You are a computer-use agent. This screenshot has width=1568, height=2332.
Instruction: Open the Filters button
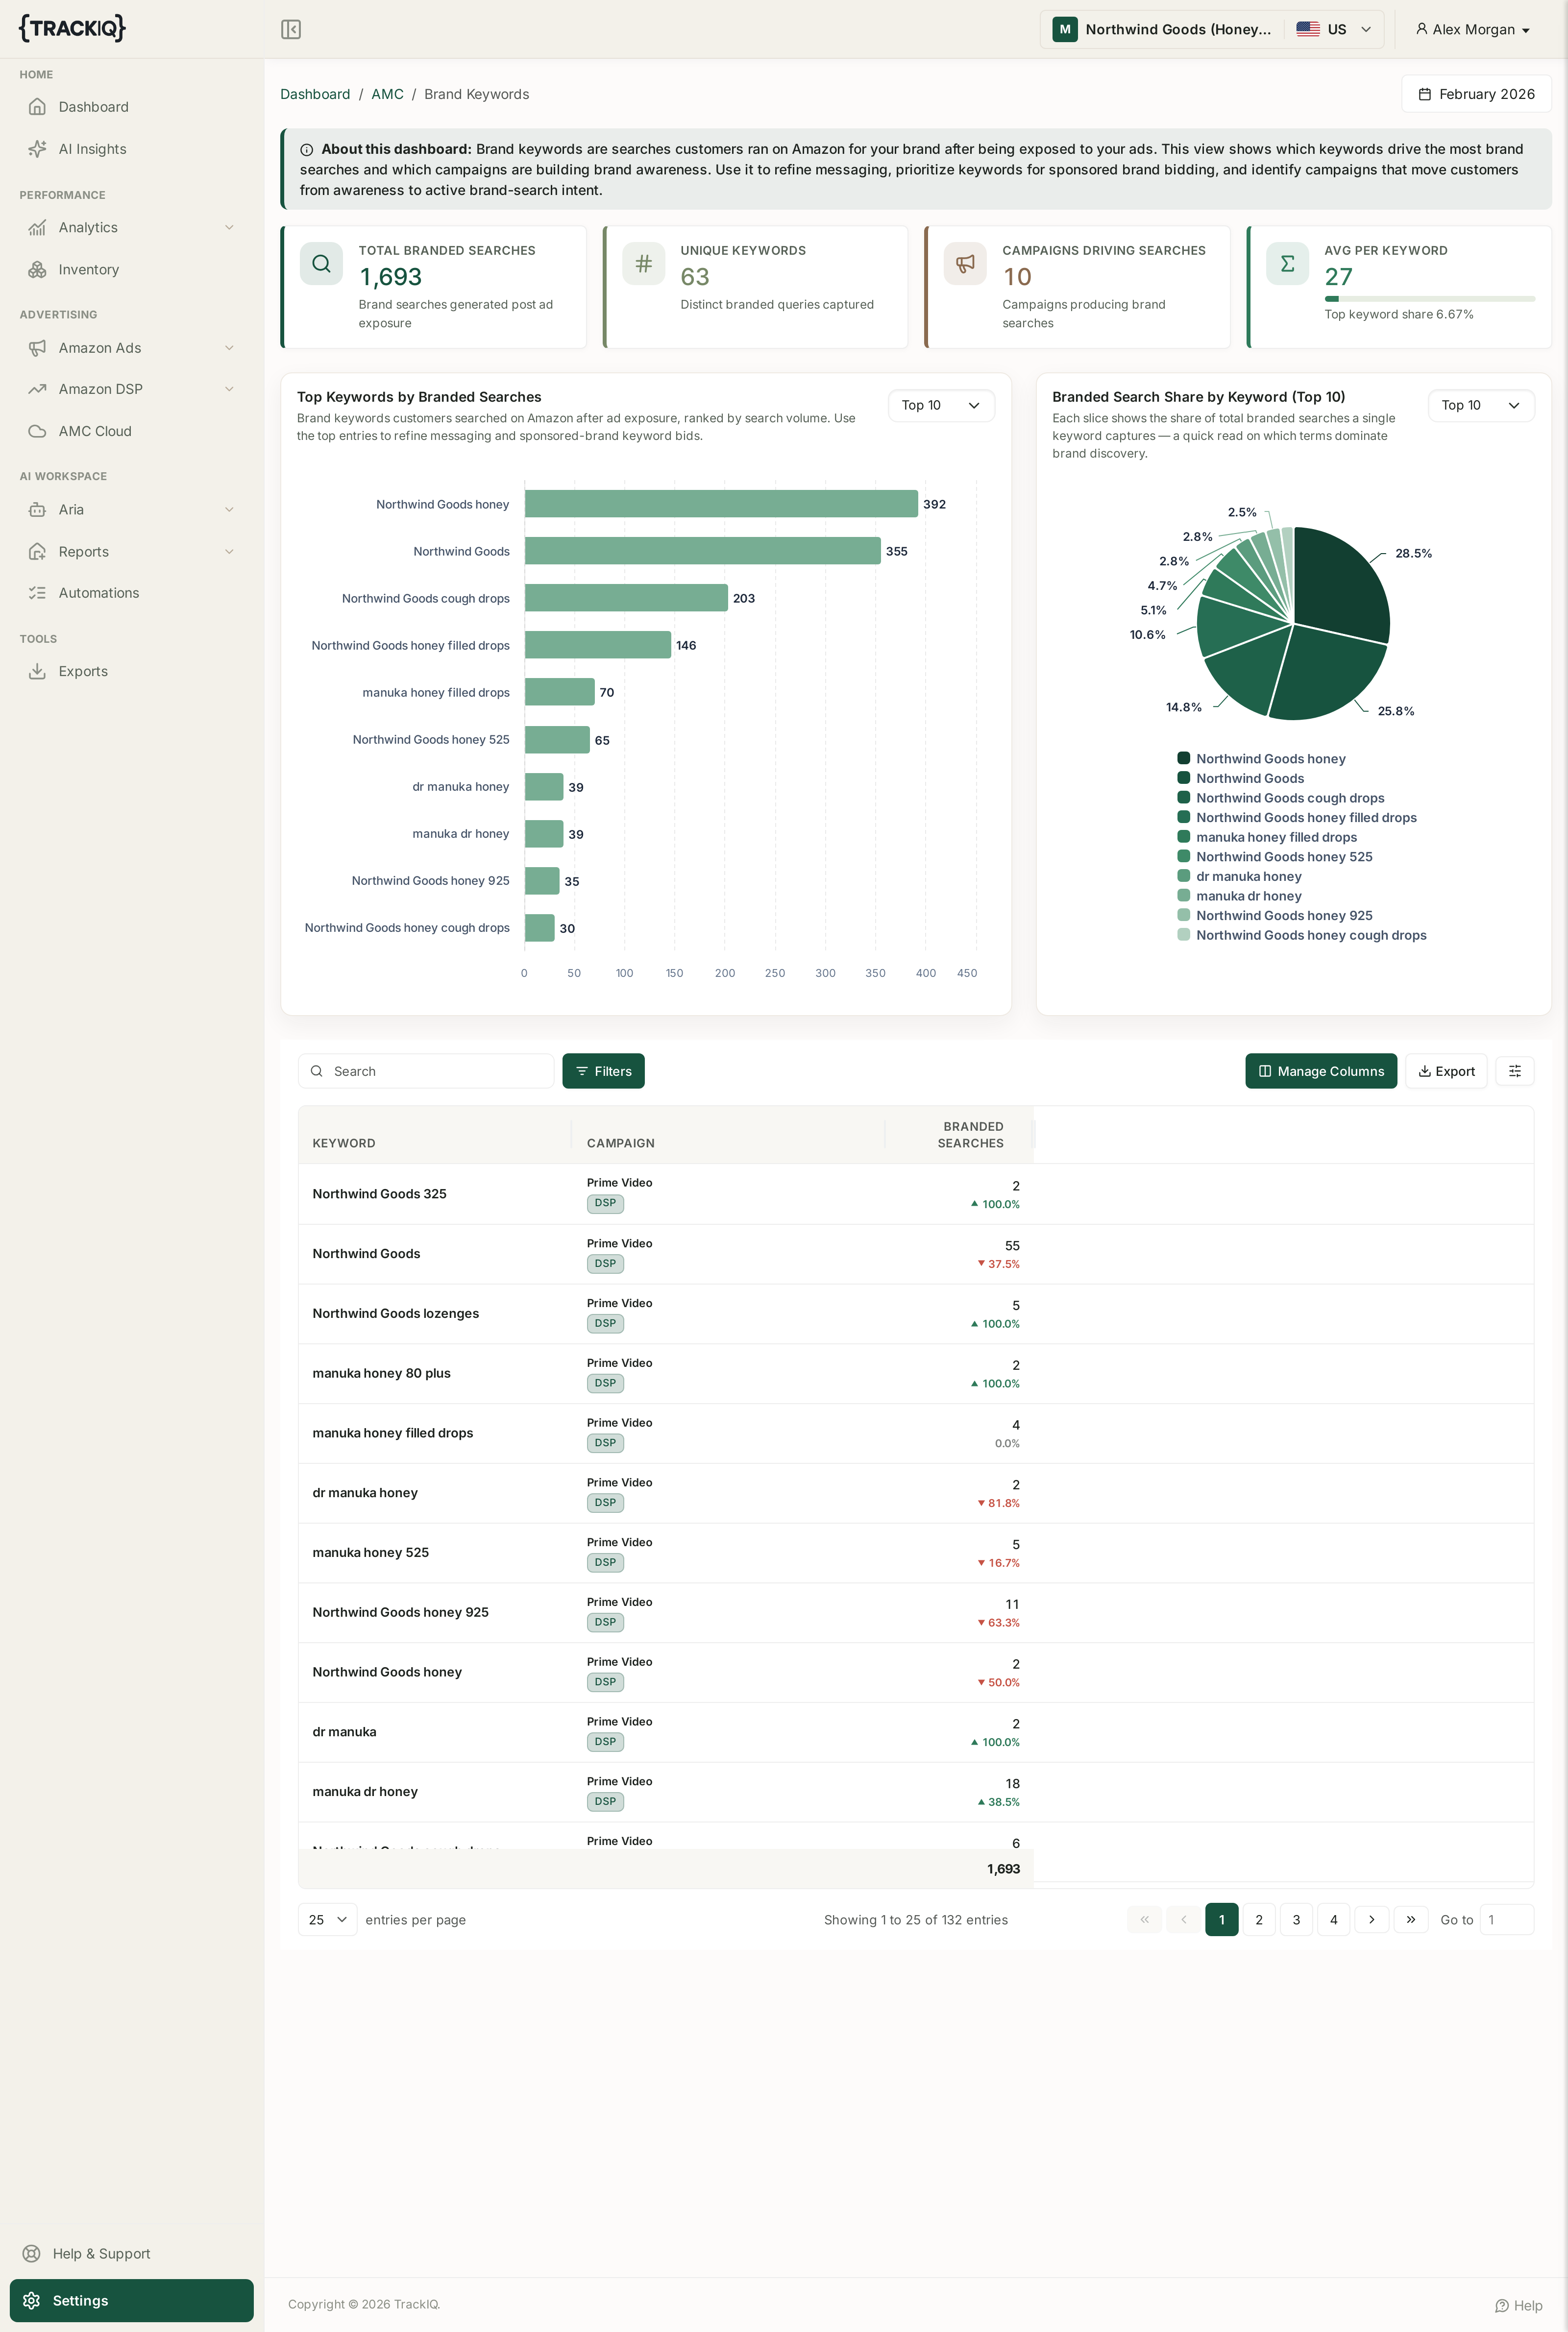click(603, 1070)
